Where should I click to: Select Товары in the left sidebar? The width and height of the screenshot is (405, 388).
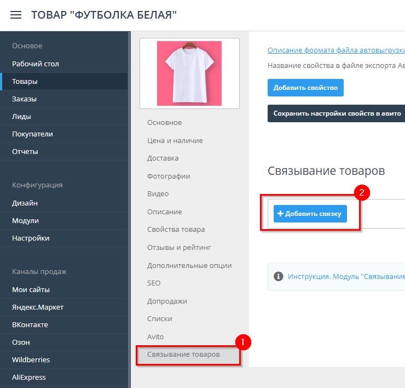(x=25, y=81)
